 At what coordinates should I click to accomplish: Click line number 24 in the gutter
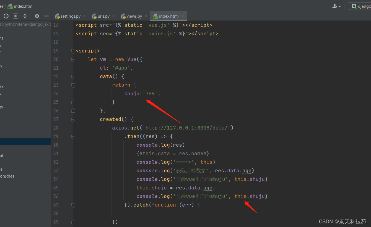56,94
